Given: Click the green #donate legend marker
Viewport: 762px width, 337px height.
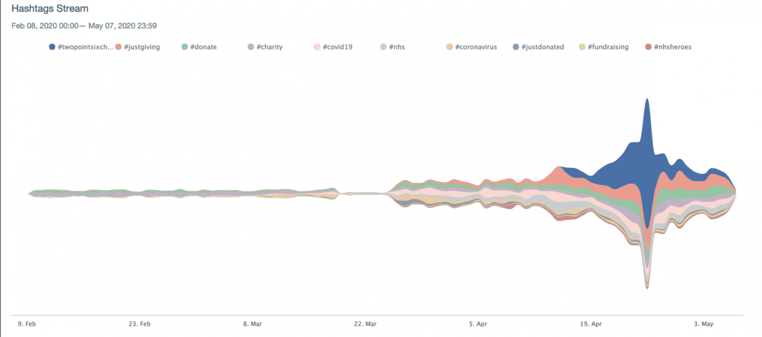Looking at the screenshot, I should point(185,47).
